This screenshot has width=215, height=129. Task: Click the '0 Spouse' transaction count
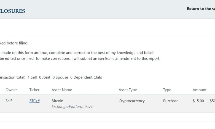pyautogui.click(x=60, y=77)
